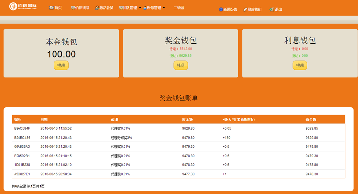Click the 编号 column header

pyautogui.click(x=18, y=120)
